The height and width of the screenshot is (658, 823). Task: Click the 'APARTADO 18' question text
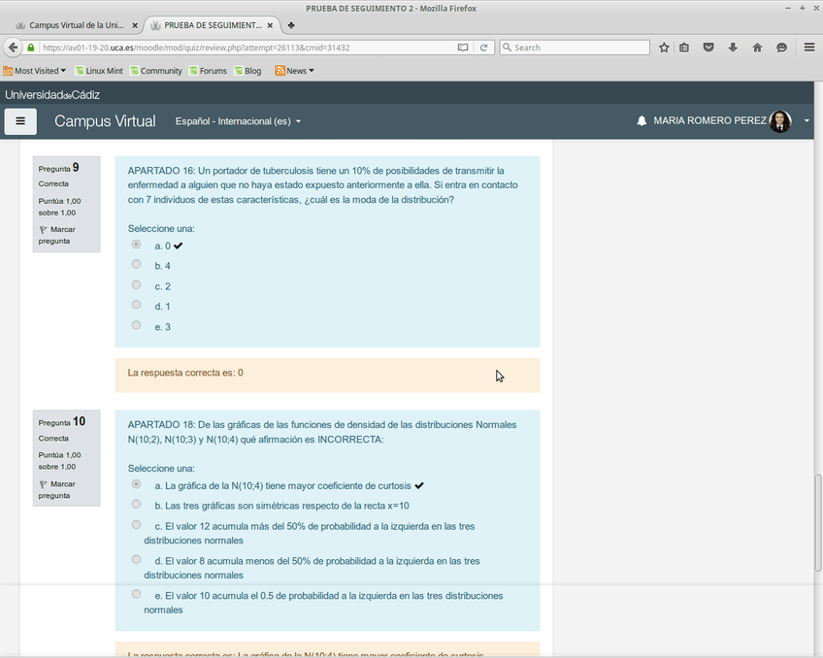click(322, 432)
